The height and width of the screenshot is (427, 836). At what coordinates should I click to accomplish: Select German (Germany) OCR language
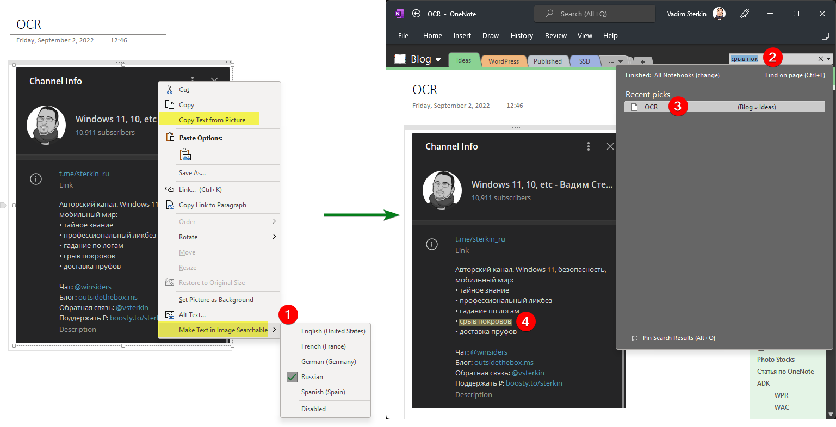(325, 362)
